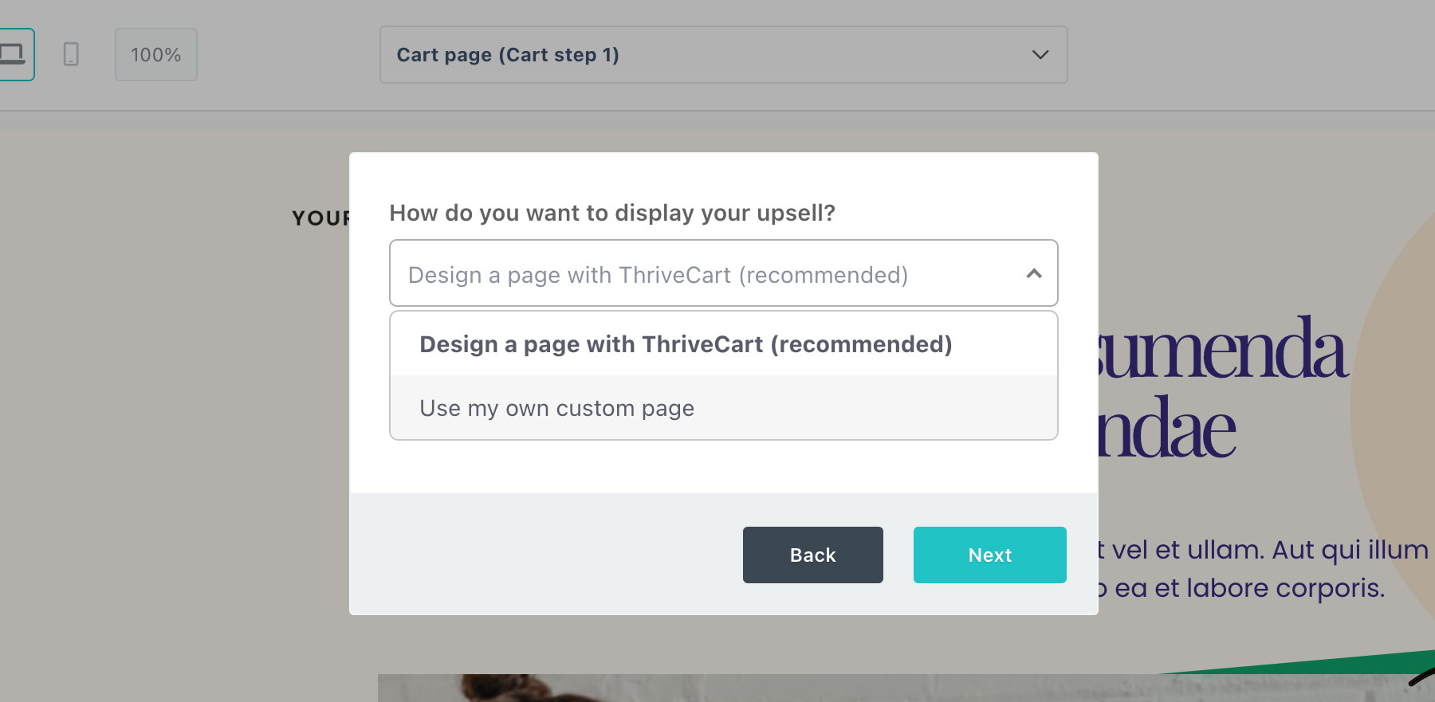Click the upward chevron in the select box
1435x702 pixels.
[x=1034, y=273]
